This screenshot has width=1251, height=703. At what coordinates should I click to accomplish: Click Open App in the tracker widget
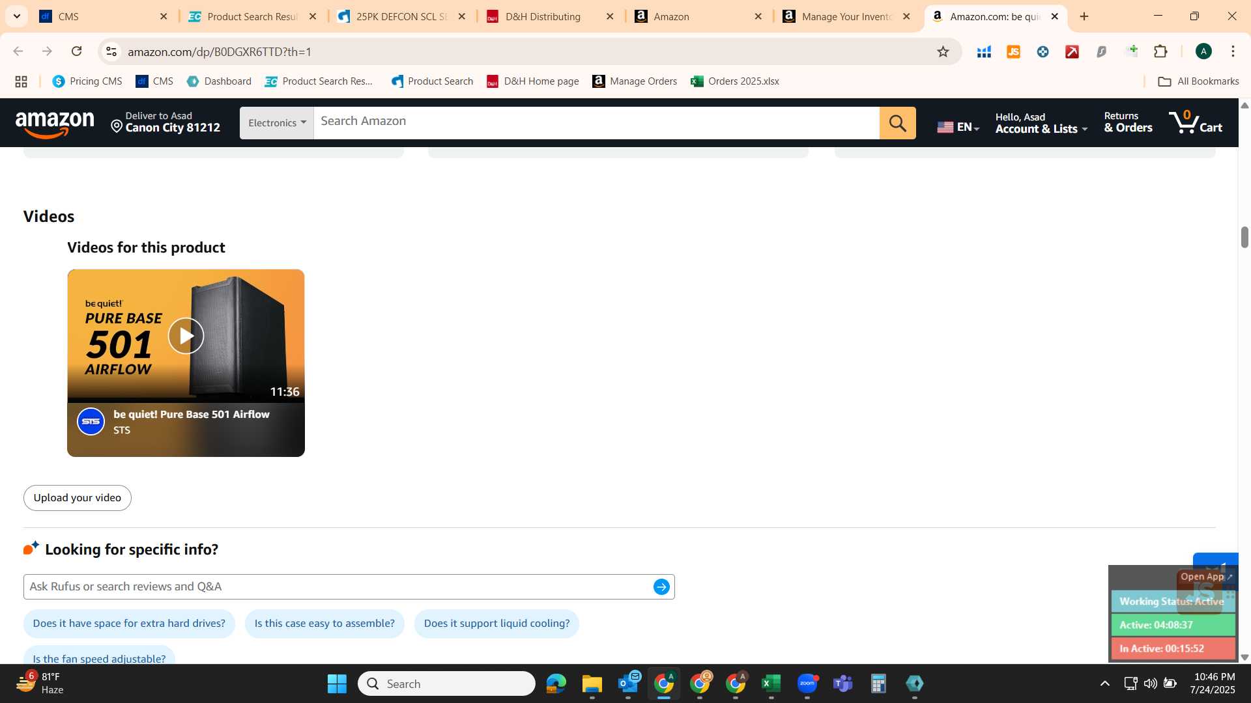click(1205, 577)
